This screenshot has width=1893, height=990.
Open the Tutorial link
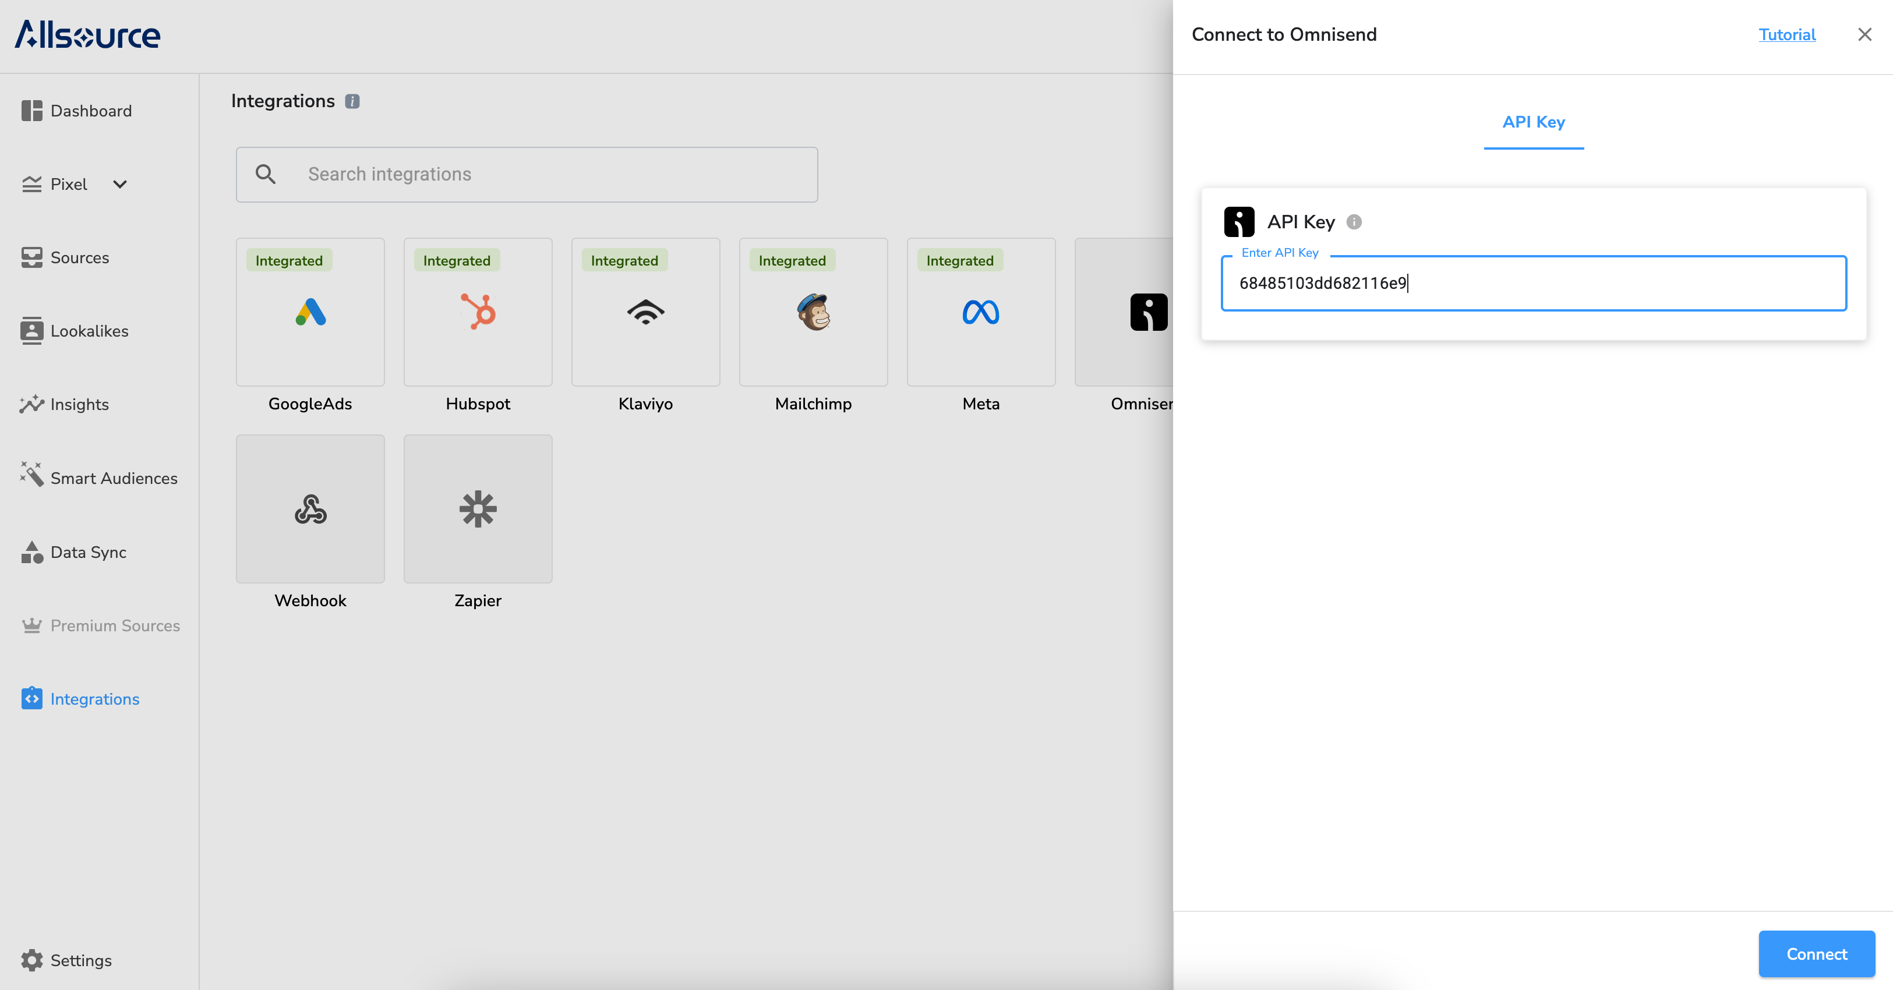(1786, 34)
